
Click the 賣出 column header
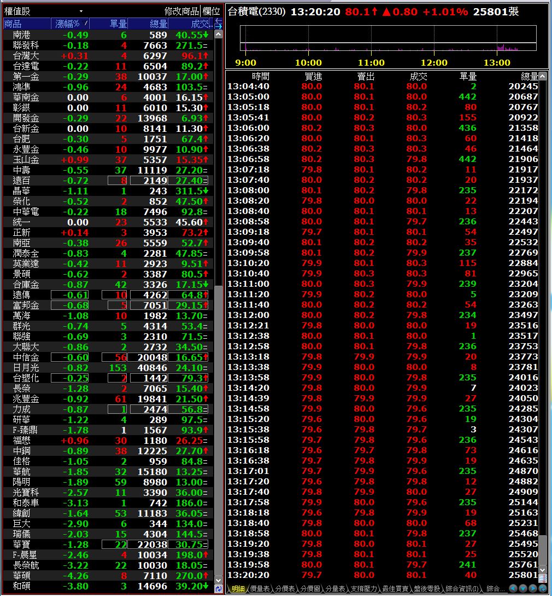tap(366, 77)
